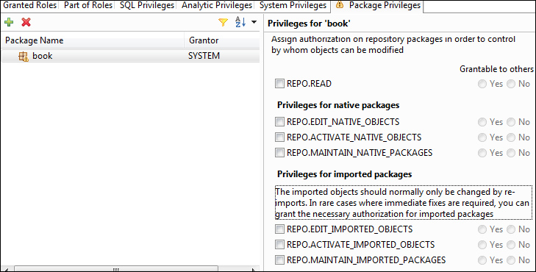Open the Analytic Privileges tab

217,5
